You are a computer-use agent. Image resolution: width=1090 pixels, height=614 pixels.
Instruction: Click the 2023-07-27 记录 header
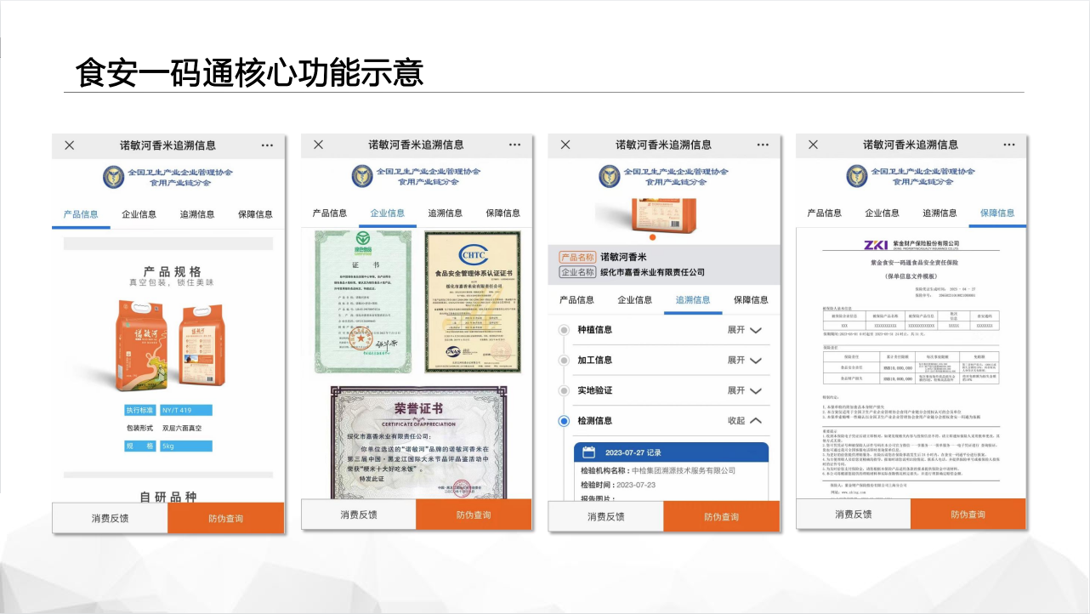pos(671,452)
